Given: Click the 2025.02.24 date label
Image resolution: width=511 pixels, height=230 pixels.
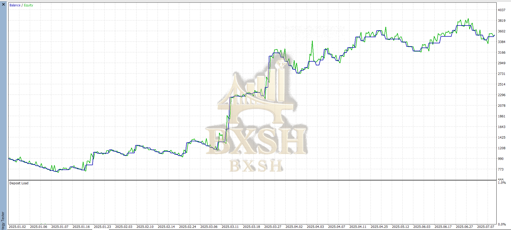Looking at the screenshot, I should coord(188,227).
